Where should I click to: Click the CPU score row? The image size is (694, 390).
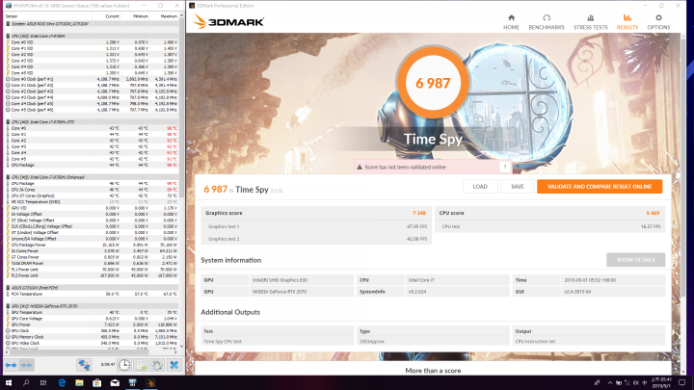coord(549,213)
